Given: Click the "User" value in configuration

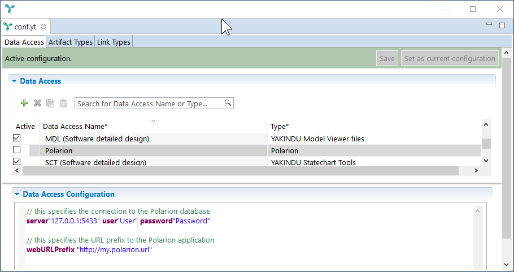Looking at the screenshot, I should point(128,221).
